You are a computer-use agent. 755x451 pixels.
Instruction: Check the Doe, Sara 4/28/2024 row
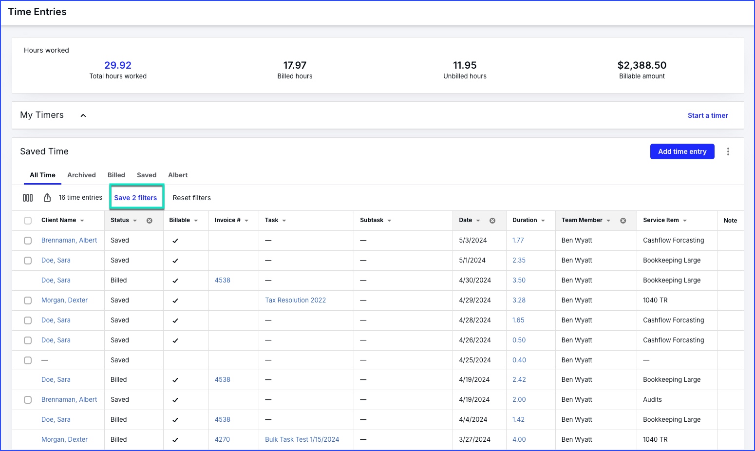point(28,320)
